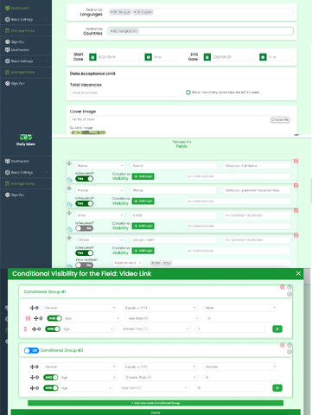
Task: Open the Choice field type dropdown
Action: pos(100,239)
